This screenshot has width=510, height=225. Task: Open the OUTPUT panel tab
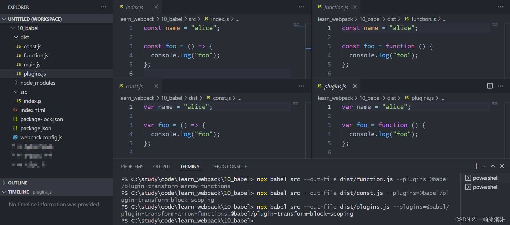(162, 167)
